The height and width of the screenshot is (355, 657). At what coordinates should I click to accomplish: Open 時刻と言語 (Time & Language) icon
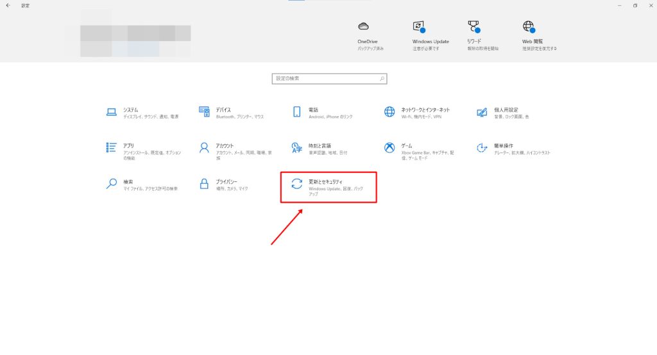[x=296, y=148]
